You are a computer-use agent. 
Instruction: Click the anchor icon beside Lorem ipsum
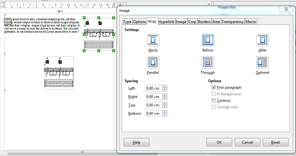tap(8, 21)
